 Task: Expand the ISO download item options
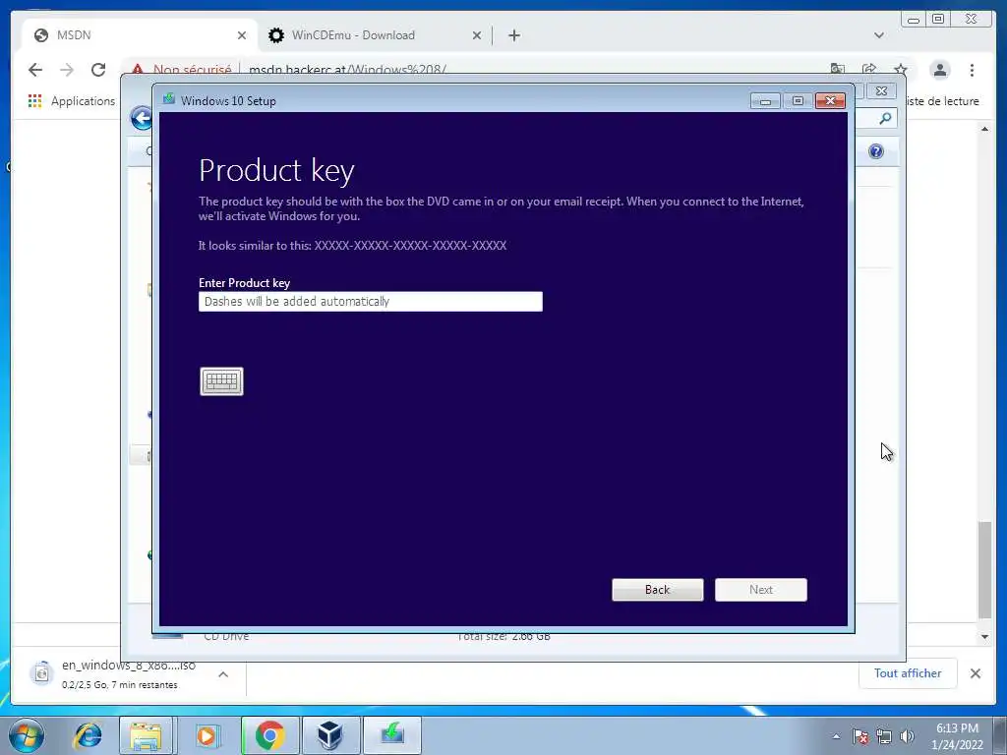(223, 674)
